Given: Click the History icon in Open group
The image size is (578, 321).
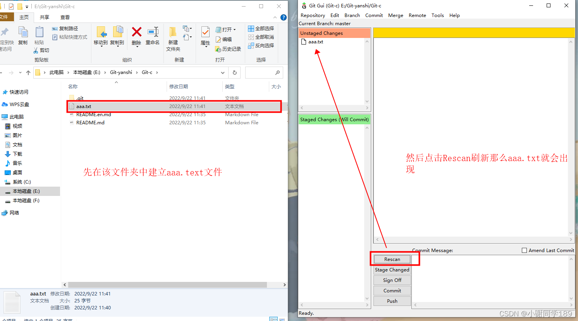Looking at the screenshot, I should [x=218, y=49].
